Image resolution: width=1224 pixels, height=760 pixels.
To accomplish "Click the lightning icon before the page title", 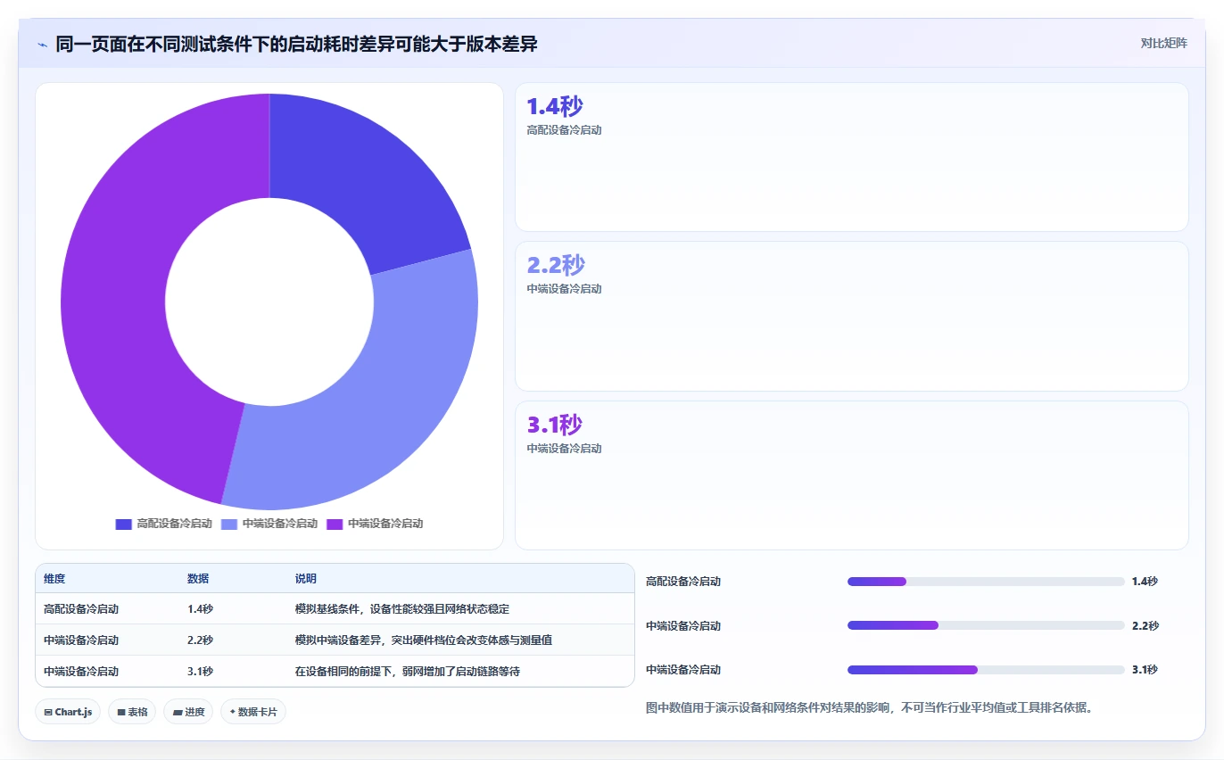I will [43, 45].
